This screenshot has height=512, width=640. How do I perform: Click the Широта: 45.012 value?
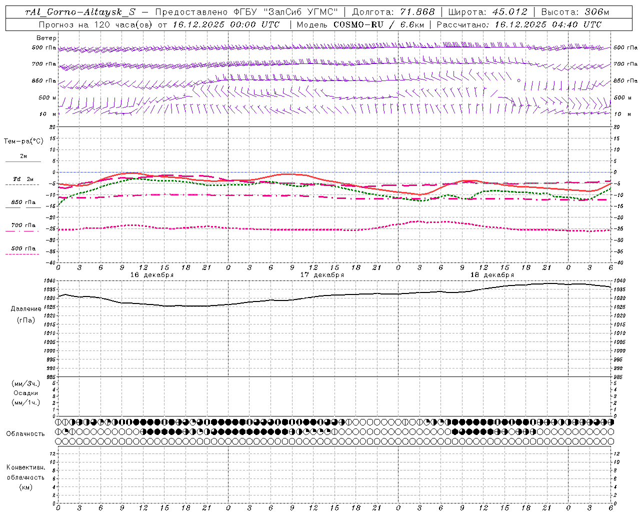[x=488, y=12]
